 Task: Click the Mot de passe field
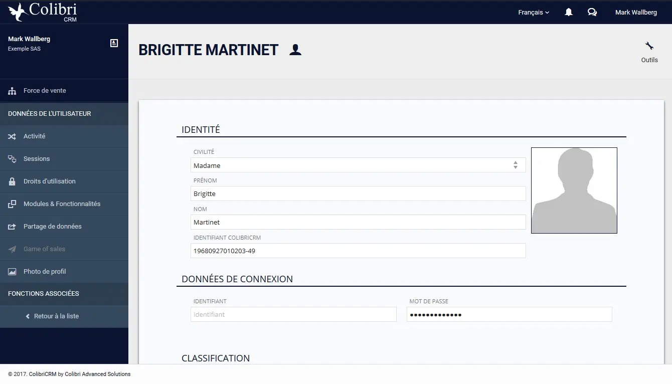pos(510,314)
